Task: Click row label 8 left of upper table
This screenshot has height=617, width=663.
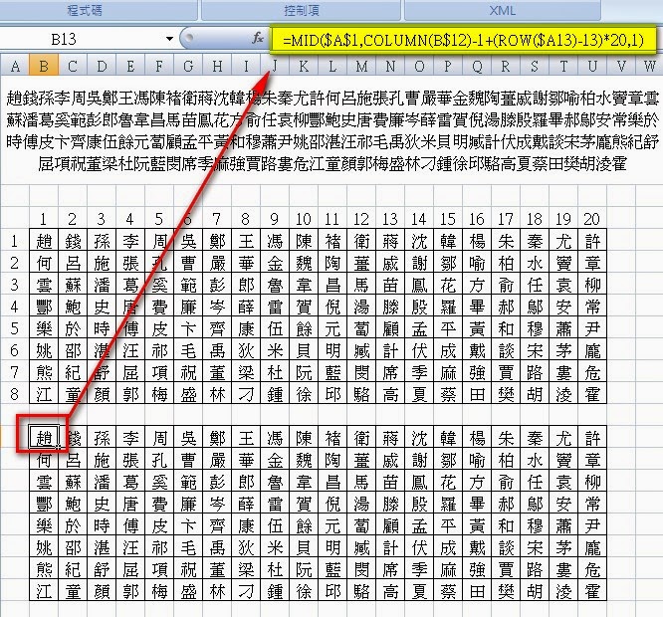Action: pyautogui.click(x=14, y=394)
